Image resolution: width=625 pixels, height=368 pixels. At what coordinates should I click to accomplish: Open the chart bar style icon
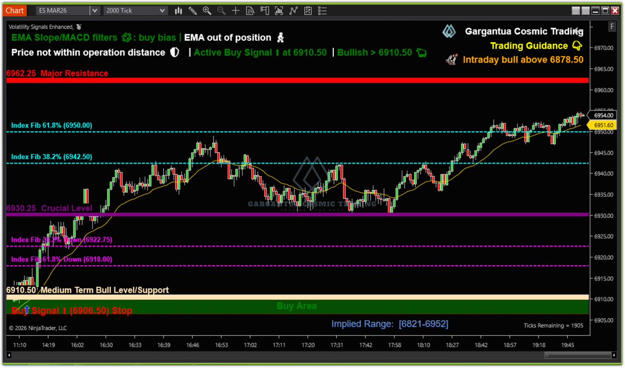click(x=179, y=10)
